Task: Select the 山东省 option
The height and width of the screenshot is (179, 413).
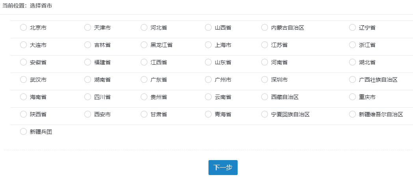Action: 208,62
